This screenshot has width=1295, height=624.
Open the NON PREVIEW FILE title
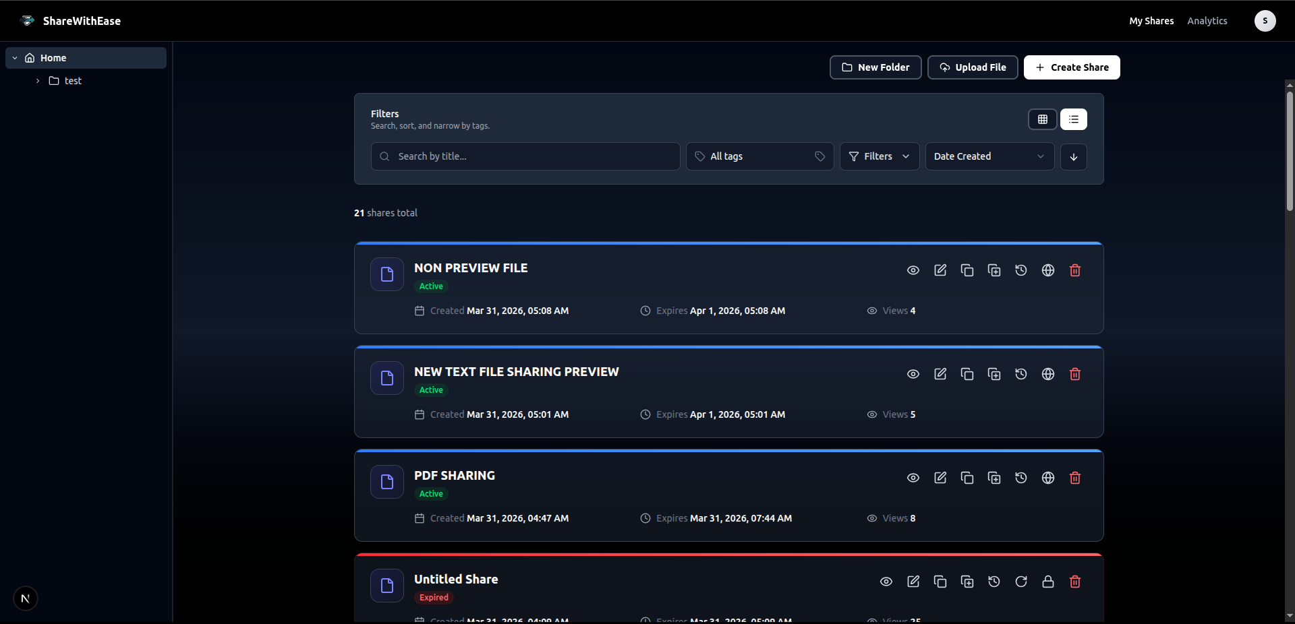471,268
